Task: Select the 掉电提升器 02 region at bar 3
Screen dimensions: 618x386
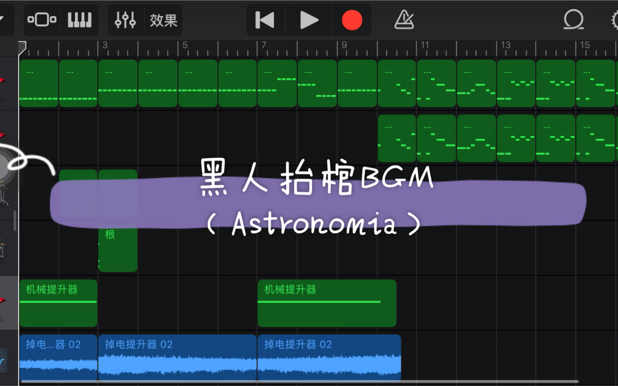Action: click(177, 357)
